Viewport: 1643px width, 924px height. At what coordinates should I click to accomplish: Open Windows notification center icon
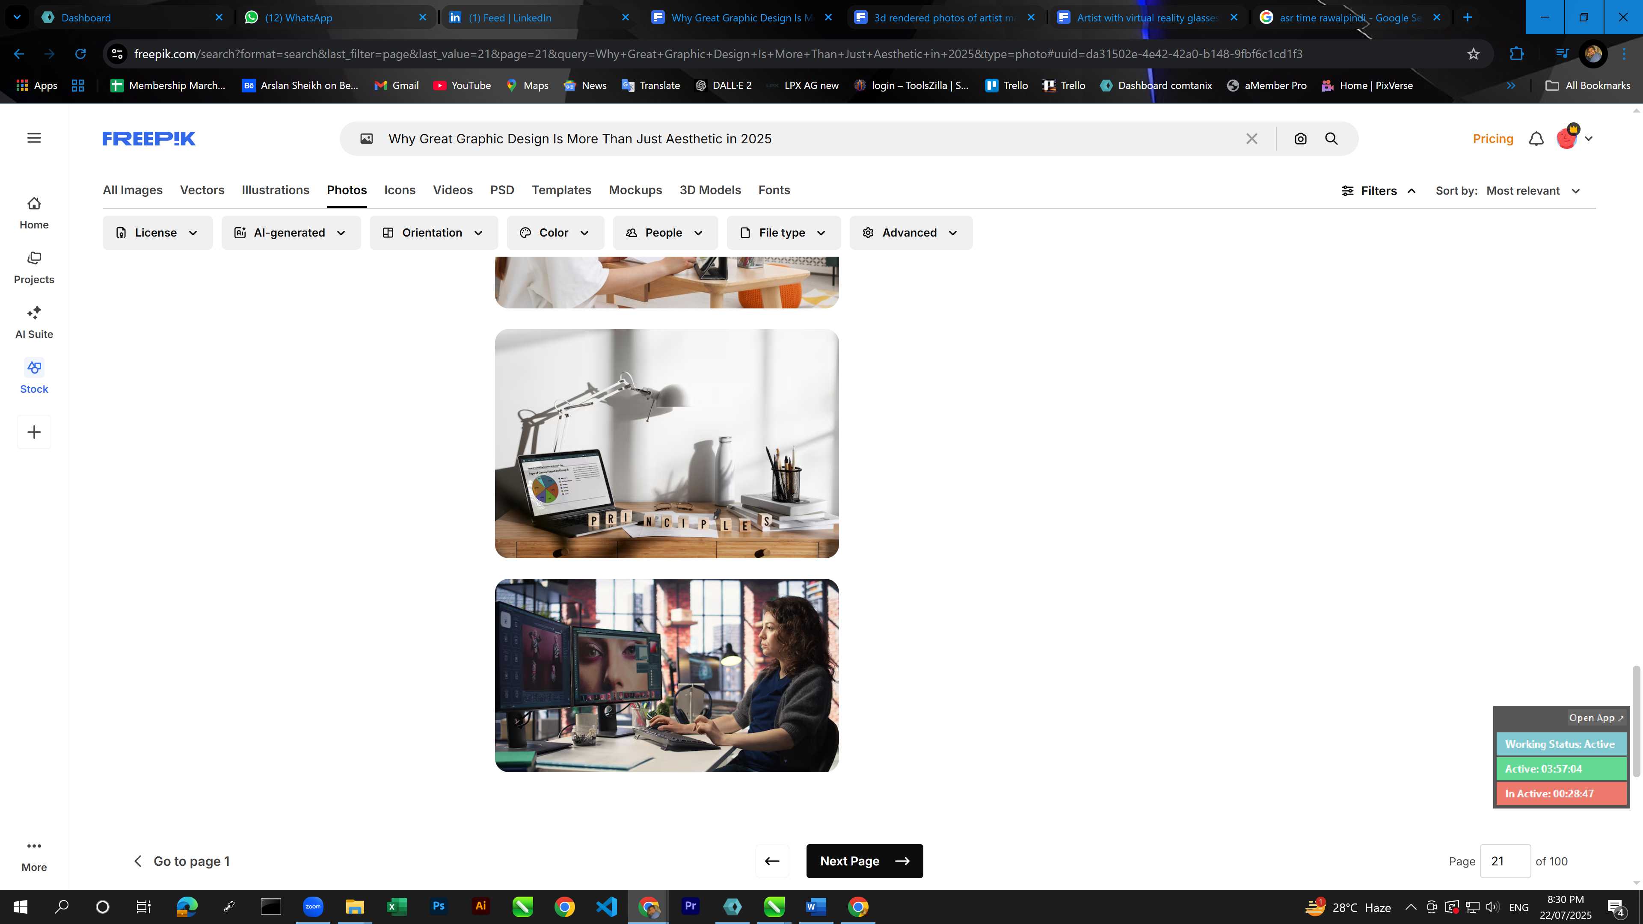pos(1616,906)
